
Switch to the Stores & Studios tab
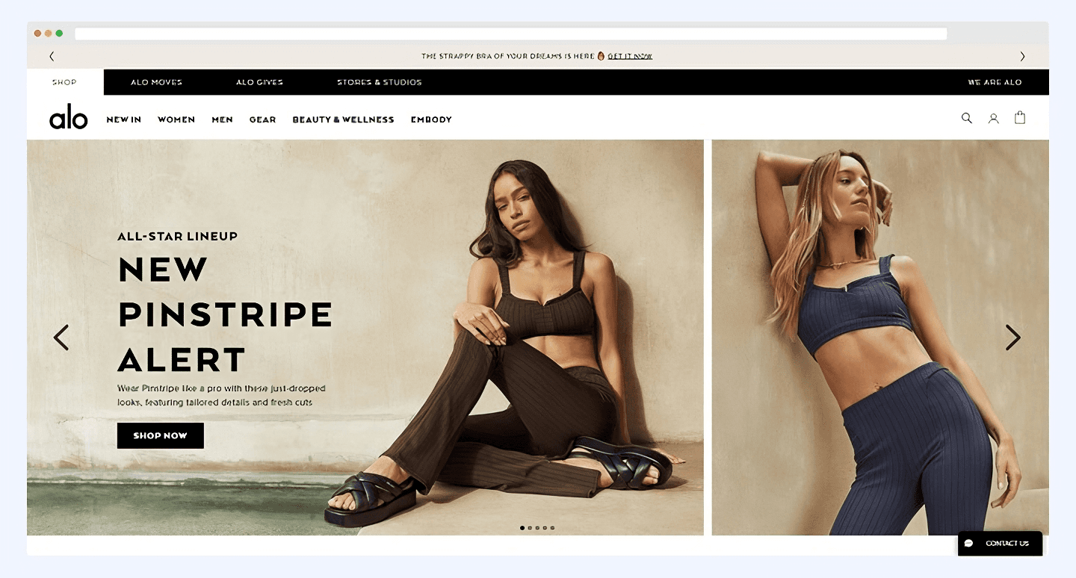(380, 82)
